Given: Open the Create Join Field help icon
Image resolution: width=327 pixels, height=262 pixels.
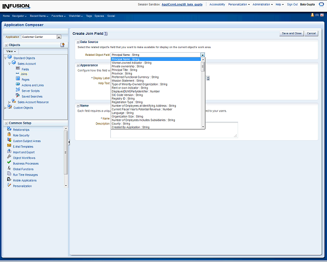Looking at the screenshot, I should [x=106, y=33].
